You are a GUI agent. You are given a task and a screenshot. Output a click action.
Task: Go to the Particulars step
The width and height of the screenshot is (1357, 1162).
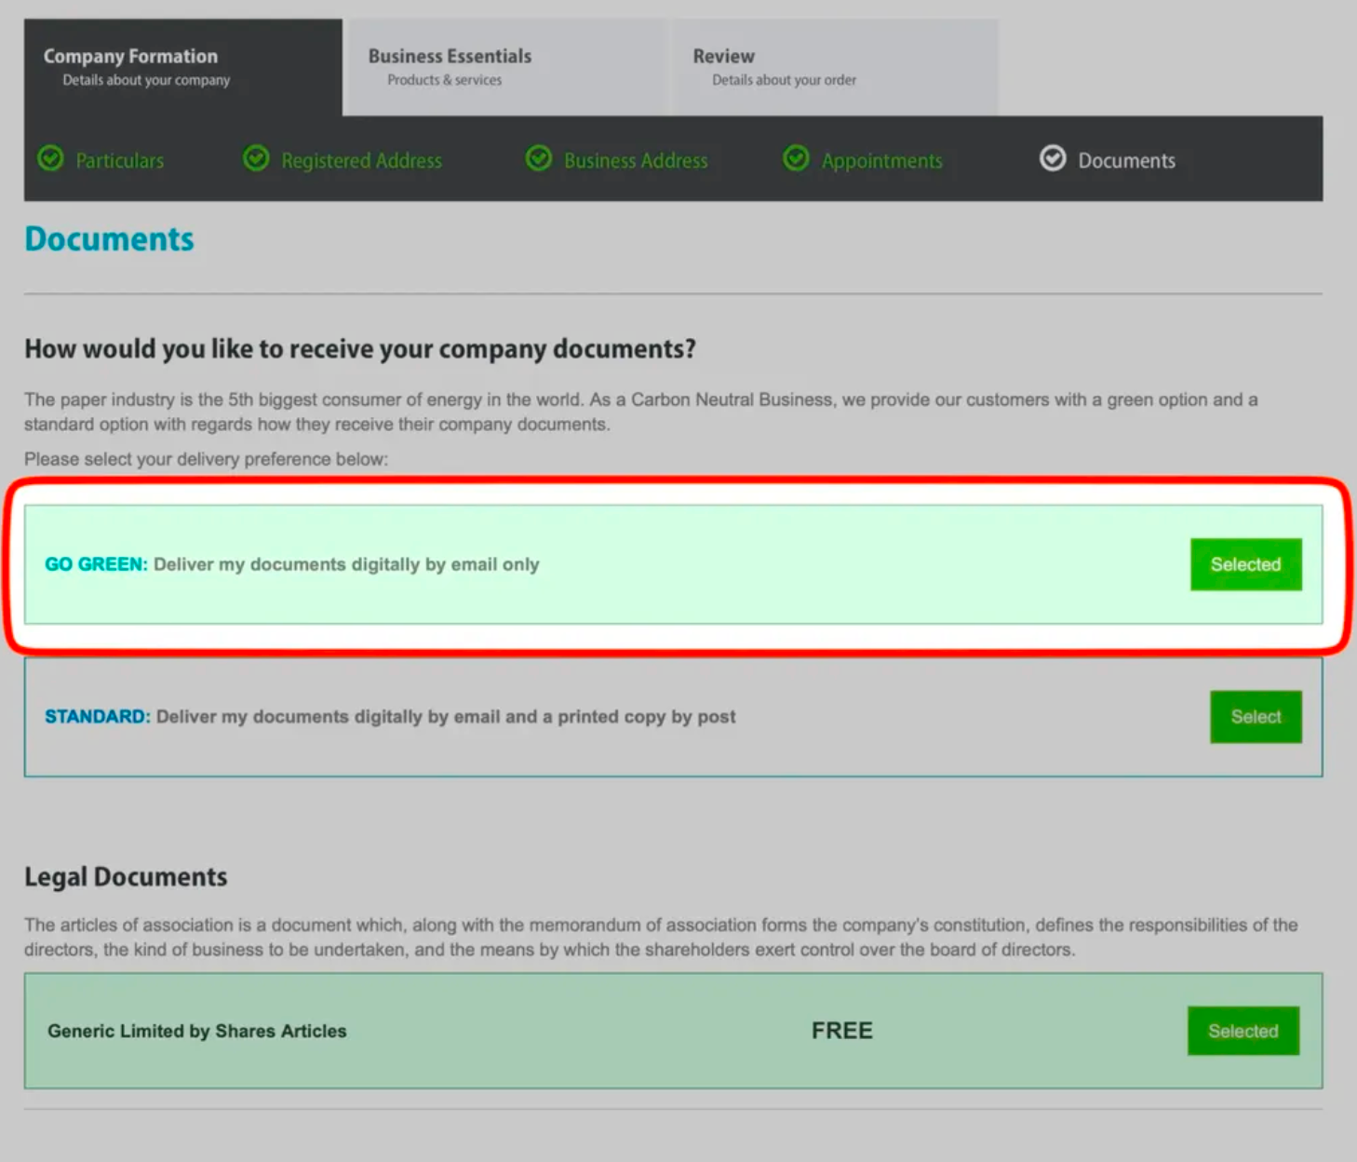119,161
